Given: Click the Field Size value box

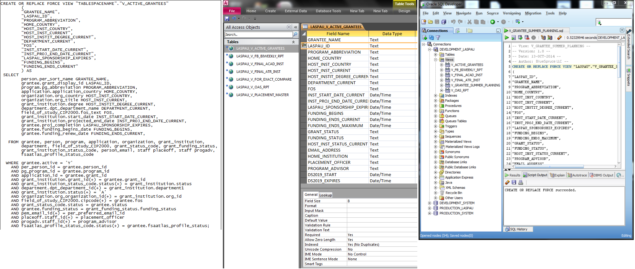Looking at the screenshot, I should pyautogui.click(x=382, y=201).
